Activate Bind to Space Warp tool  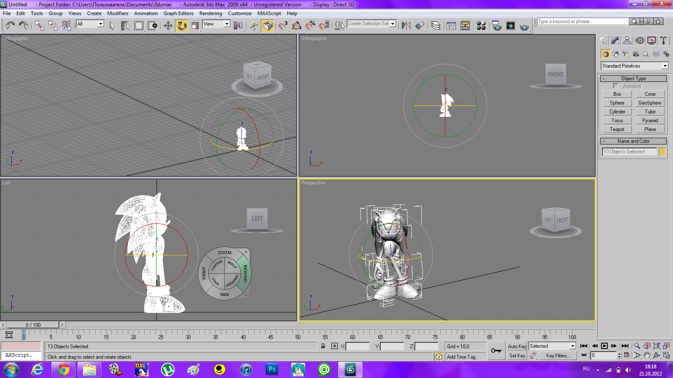coord(66,26)
